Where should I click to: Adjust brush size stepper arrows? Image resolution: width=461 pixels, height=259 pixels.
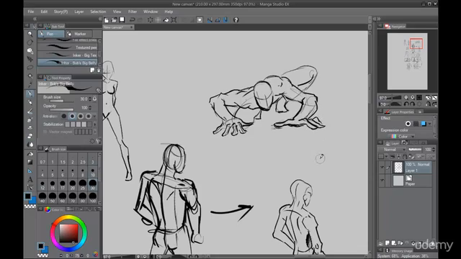90,99
